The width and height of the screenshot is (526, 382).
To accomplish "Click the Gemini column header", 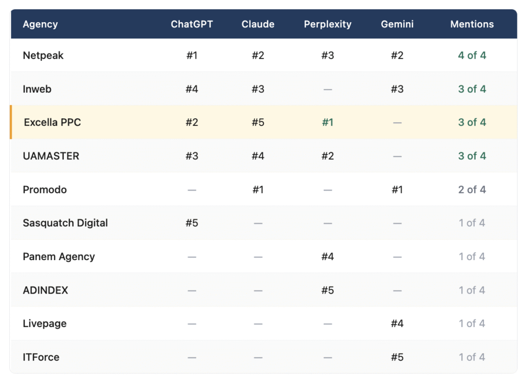I will [397, 24].
